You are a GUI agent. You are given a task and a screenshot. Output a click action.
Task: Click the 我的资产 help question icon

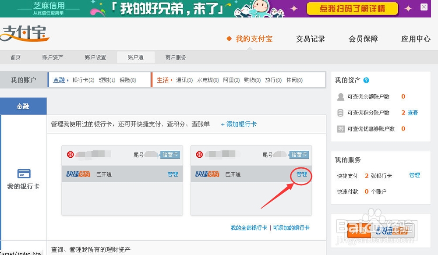pos(366,80)
